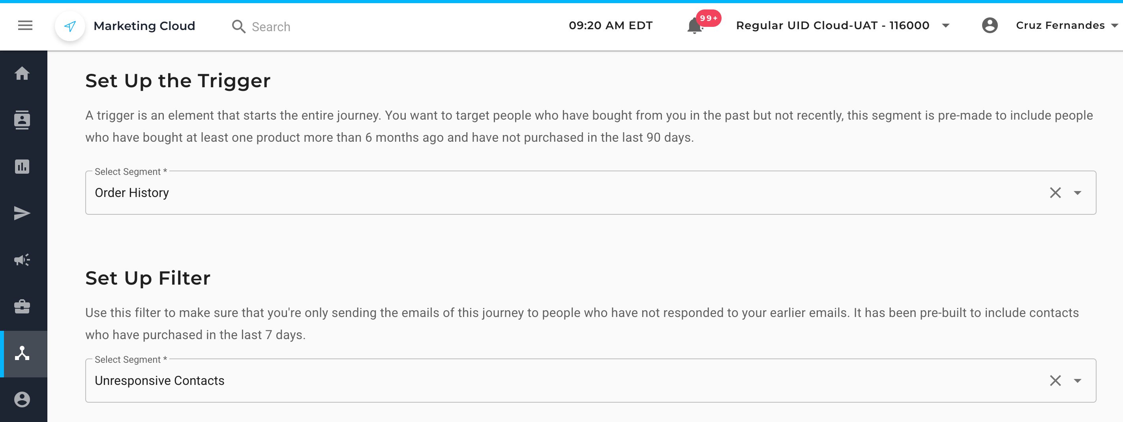Click into the Search field
The image size is (1123, 422).
click(x=305, y=26)
